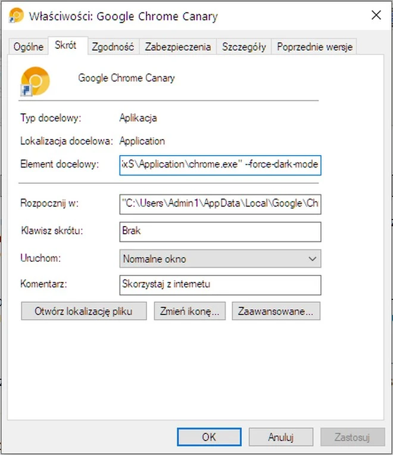This screenshot has width=393, height=455.
Task: Click the Uruchom label
Action: click(40, 258)
